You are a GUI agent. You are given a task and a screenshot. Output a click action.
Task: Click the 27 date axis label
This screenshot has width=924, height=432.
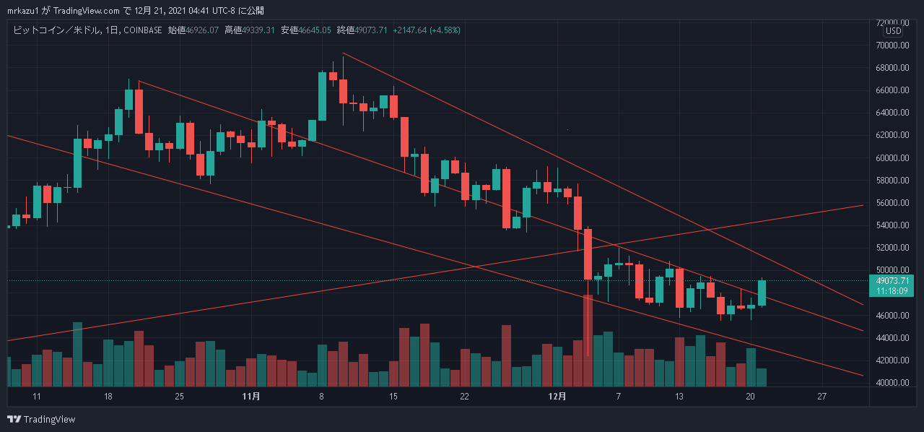tap(821, 397)
